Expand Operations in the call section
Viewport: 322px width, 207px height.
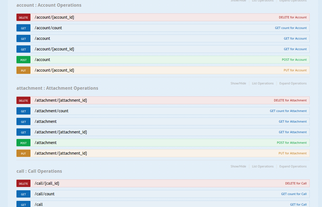click(293, 166)
